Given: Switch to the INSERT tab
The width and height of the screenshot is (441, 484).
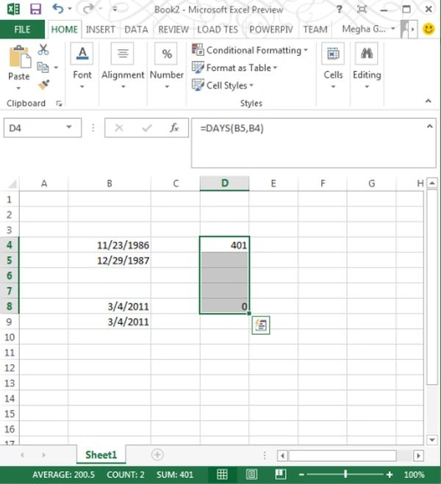Looking at the screenshot, I should pyautogui.click(x=101, y=29).
